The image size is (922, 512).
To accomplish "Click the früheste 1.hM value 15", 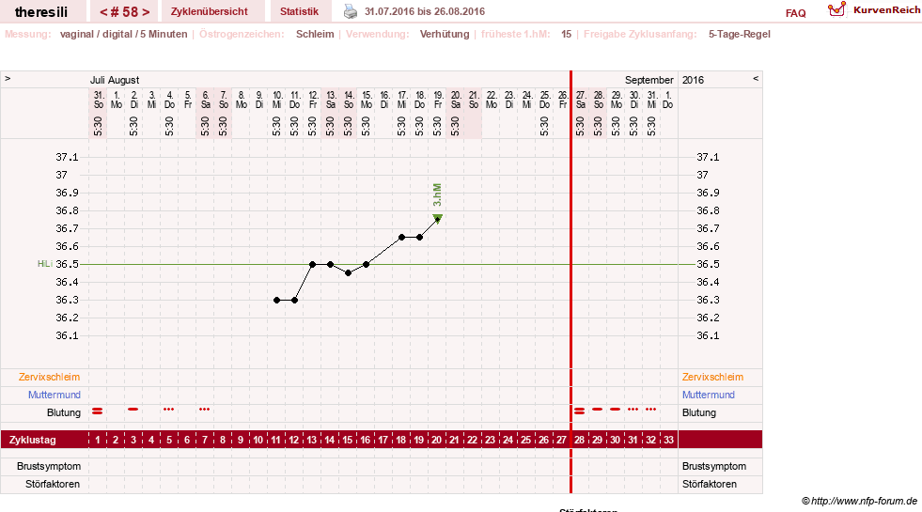I will [566, 34].
